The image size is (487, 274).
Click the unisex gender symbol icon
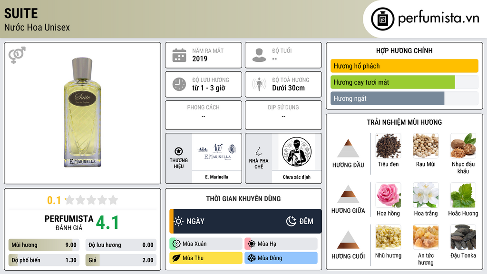click(17, 55)
